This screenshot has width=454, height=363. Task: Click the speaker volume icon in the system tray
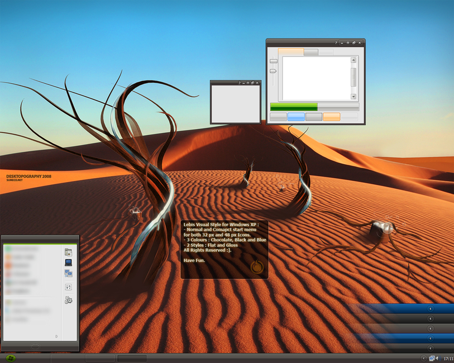[437, 359]
